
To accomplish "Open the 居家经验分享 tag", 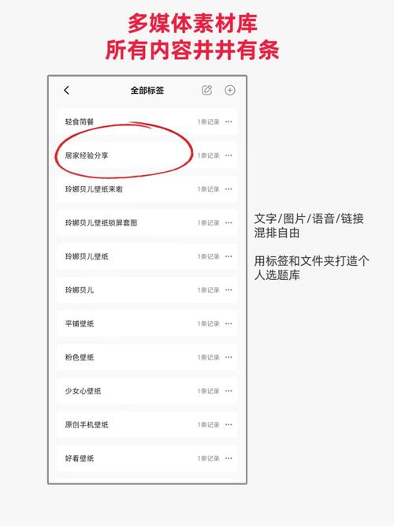I will pos(147,155).
